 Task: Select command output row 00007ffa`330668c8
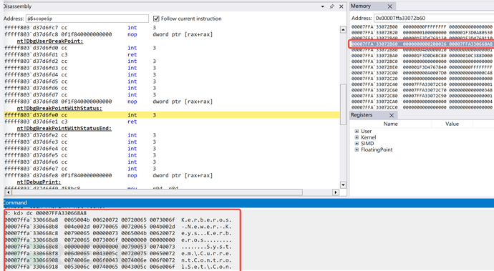click(118, 234)
